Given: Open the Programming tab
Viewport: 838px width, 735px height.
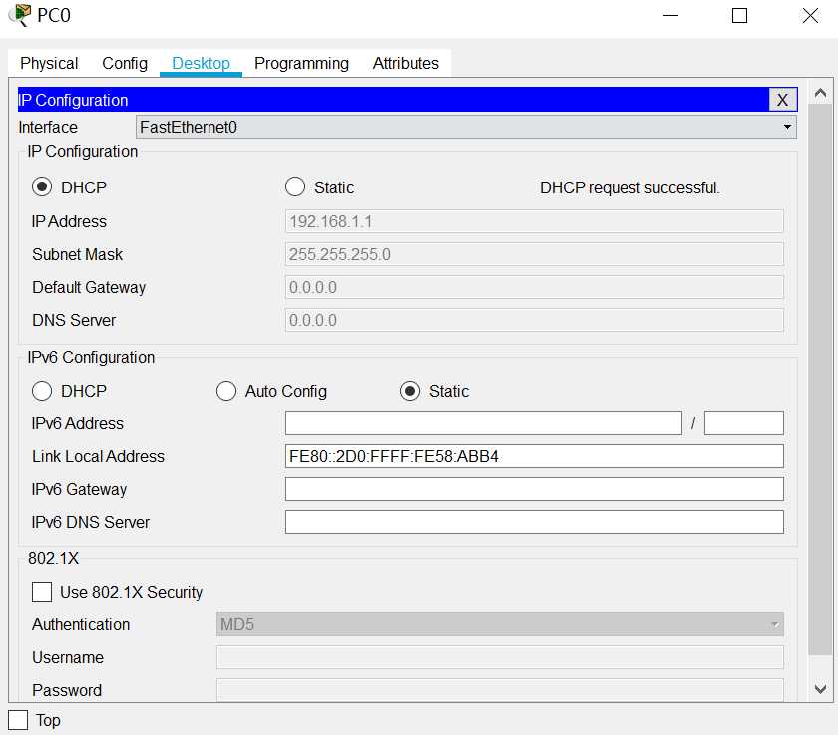Looking at the screenshot, I should (301, 63).
